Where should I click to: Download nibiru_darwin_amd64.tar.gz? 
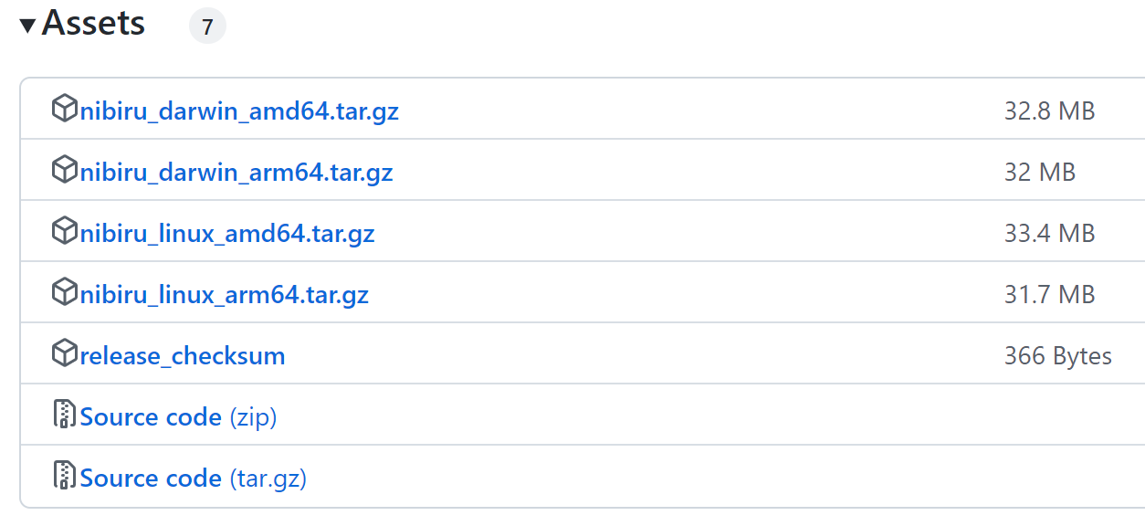[x=239, y=111]
